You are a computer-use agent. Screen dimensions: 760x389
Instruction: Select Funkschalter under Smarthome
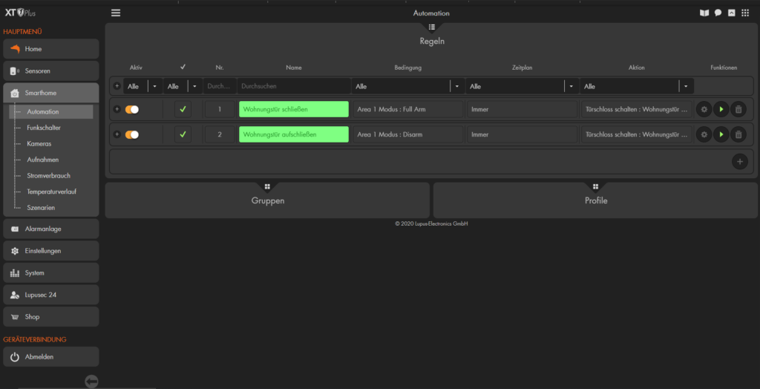(43, 128)
